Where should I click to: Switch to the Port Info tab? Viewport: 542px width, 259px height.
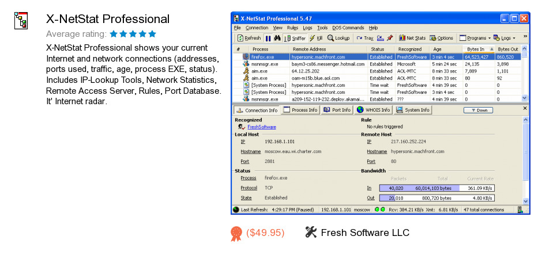(337, 110)
